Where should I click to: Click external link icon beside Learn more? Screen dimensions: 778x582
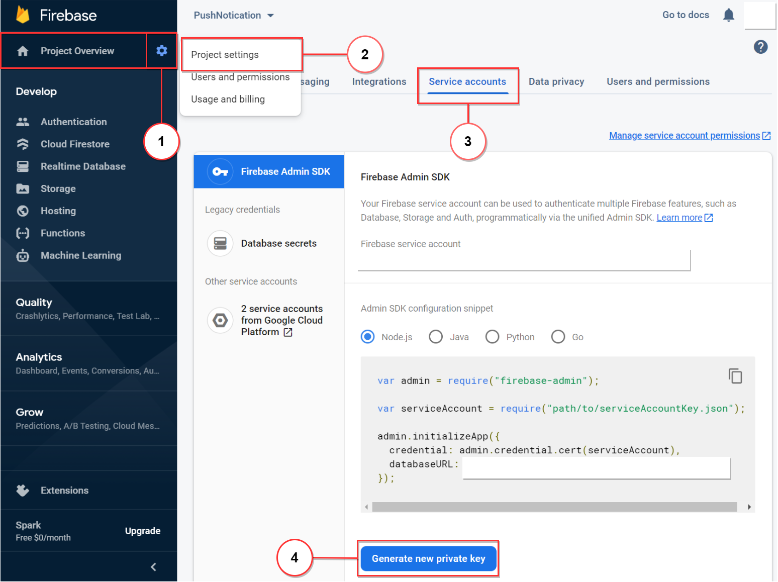(709, 218)
